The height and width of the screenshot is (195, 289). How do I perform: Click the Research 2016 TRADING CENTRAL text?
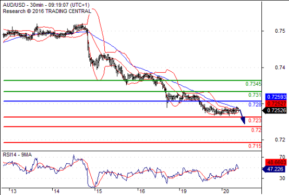pos(47,11)
